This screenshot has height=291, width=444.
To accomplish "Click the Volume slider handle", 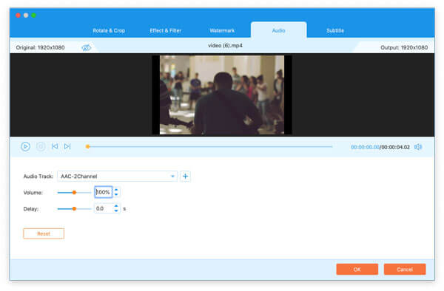I will [74, 192].
